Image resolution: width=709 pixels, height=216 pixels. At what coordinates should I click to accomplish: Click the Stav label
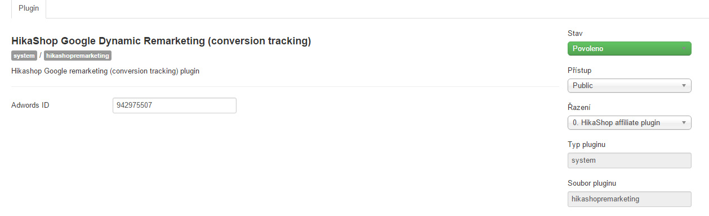pos(575,34)
